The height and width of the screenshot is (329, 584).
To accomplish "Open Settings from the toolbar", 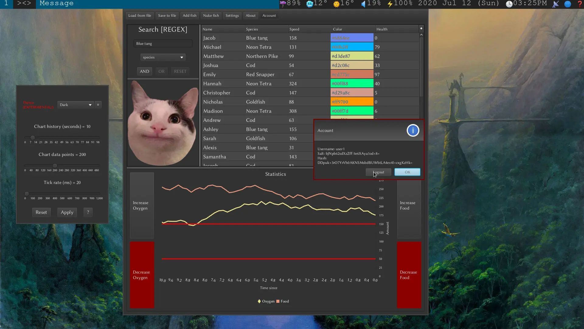I will click(x=232, y=15).
